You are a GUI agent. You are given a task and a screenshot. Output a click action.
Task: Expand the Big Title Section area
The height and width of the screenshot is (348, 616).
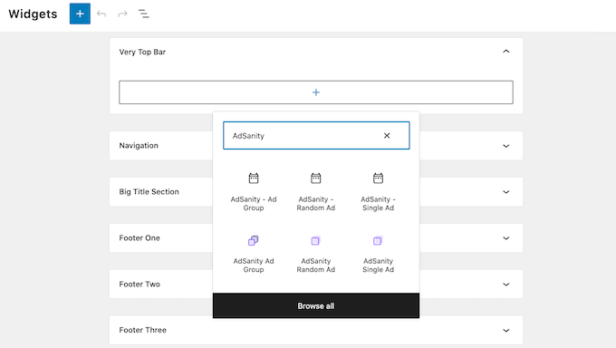(506, 192)
